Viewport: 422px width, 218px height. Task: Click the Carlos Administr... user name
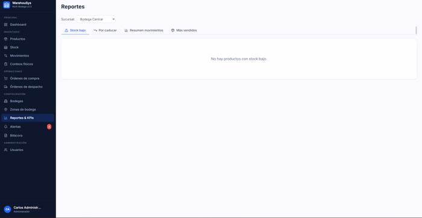(28, 208)
